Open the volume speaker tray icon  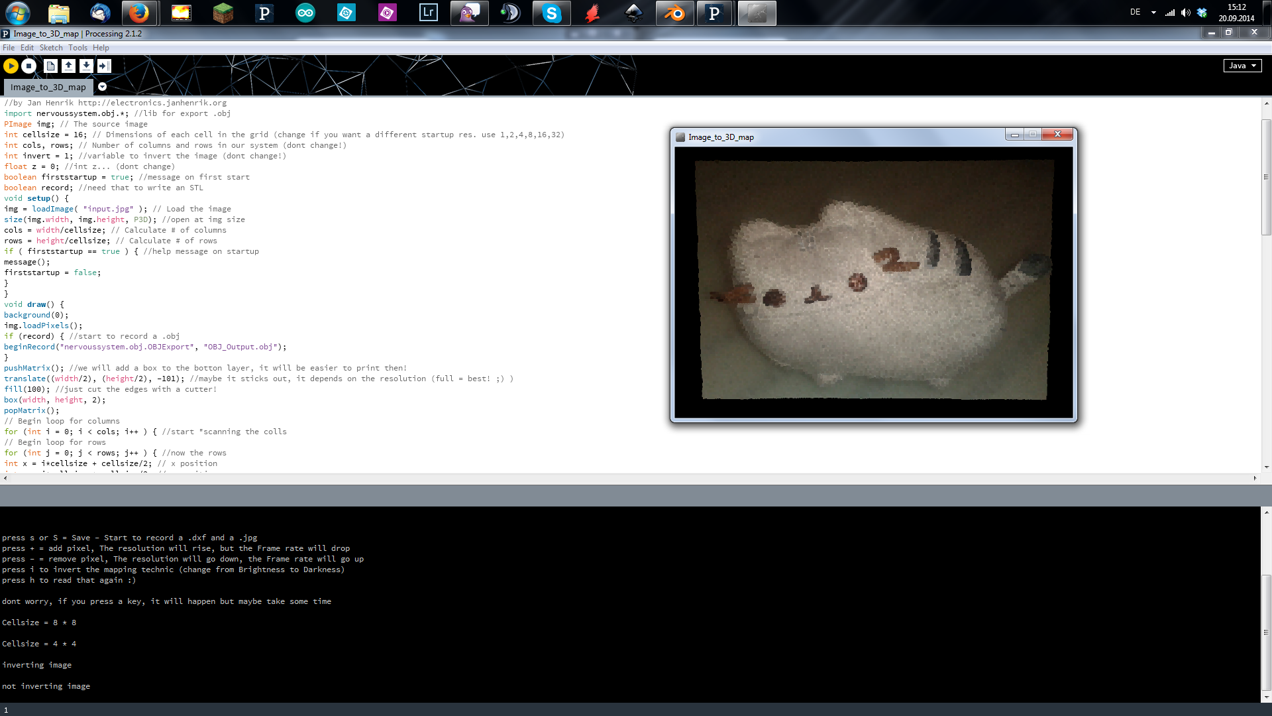click(x=1186, y=13)
